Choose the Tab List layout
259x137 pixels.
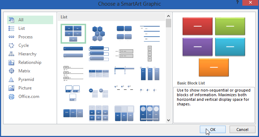pyautogui.click(x=73, y=73)
